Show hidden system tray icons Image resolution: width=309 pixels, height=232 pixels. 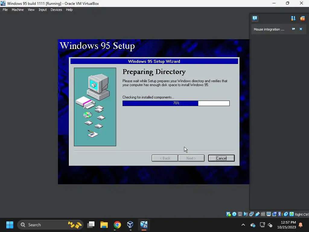coord(243,225)
